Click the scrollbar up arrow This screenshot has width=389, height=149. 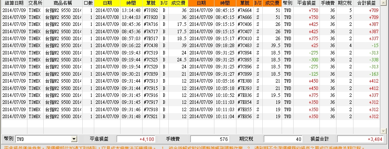point(384,3)
